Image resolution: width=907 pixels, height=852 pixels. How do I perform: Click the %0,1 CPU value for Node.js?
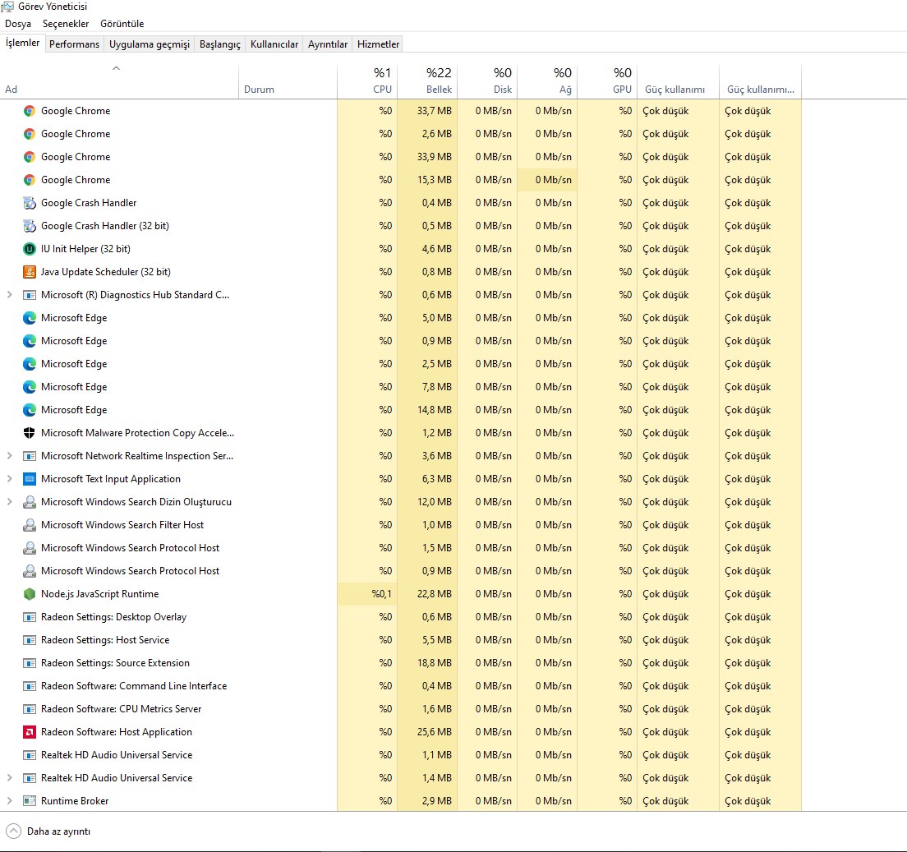382,594
